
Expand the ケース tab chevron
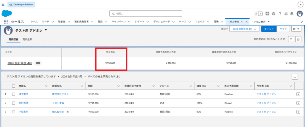click(190, 22)
